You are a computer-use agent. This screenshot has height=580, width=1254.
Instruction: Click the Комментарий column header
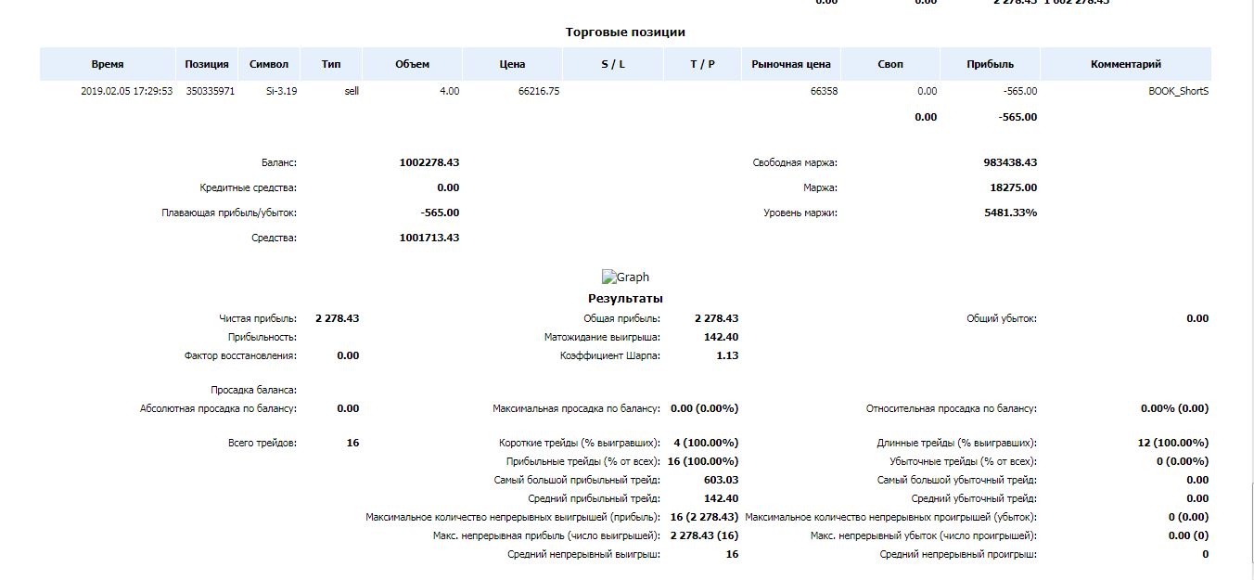(1126, 64)
